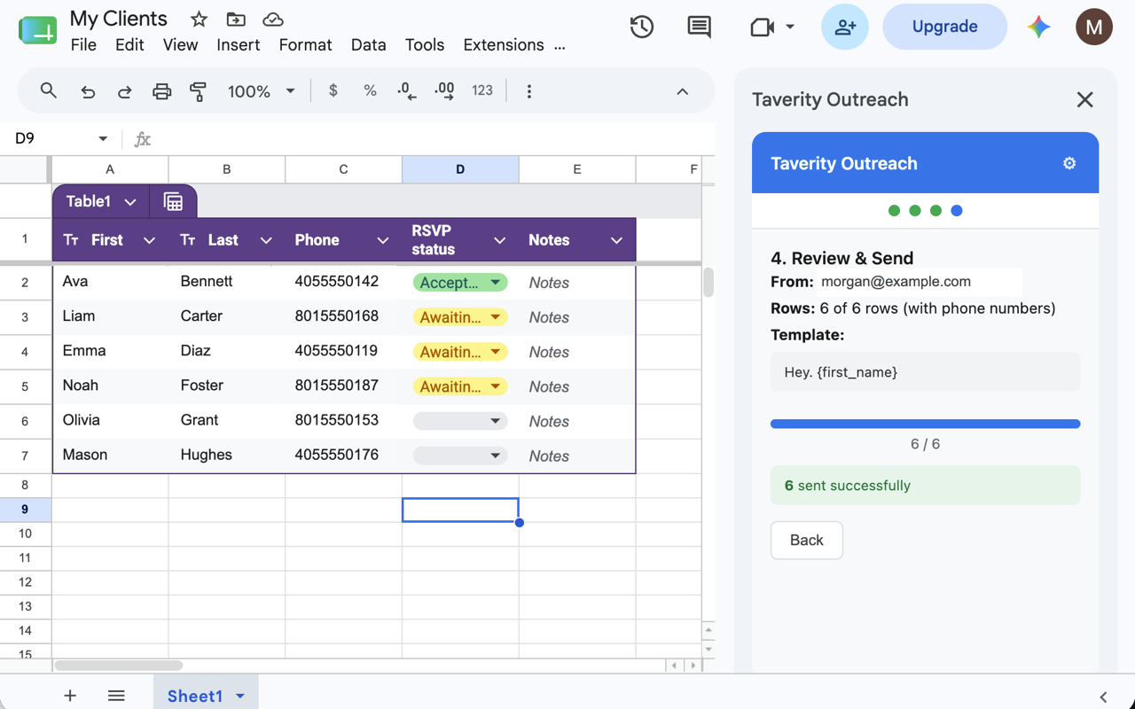Open the Edit menu
Image resolution: width=1135 pixels, height=709 pixels.
click(129, 45)
